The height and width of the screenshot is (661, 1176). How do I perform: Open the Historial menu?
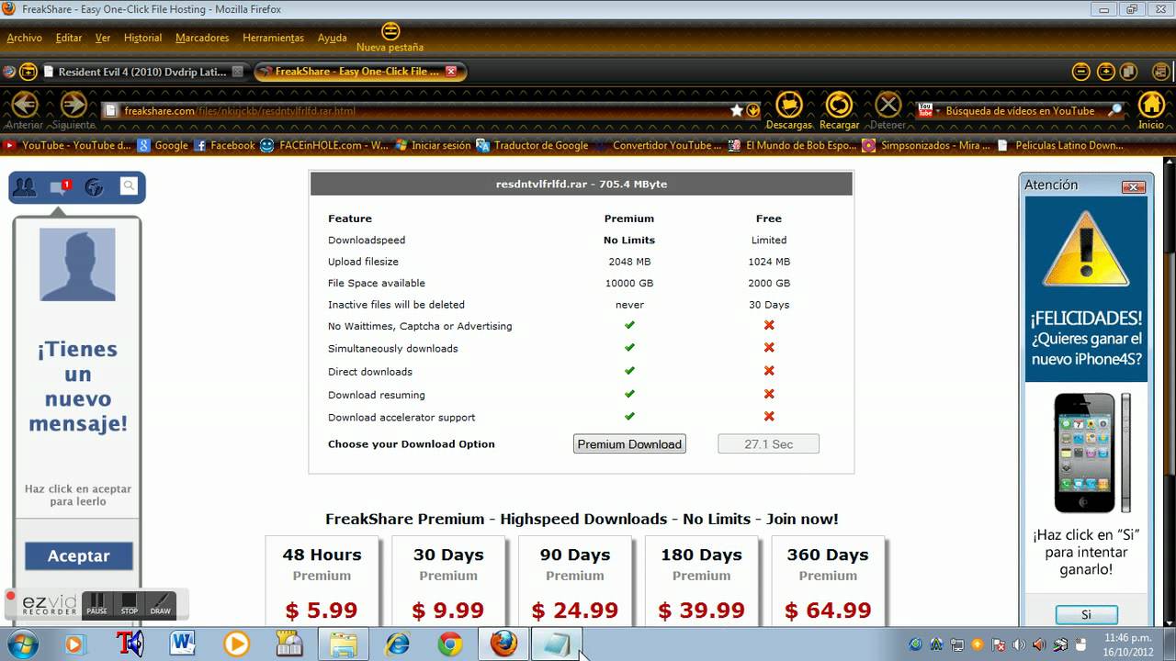click(142, 38)
